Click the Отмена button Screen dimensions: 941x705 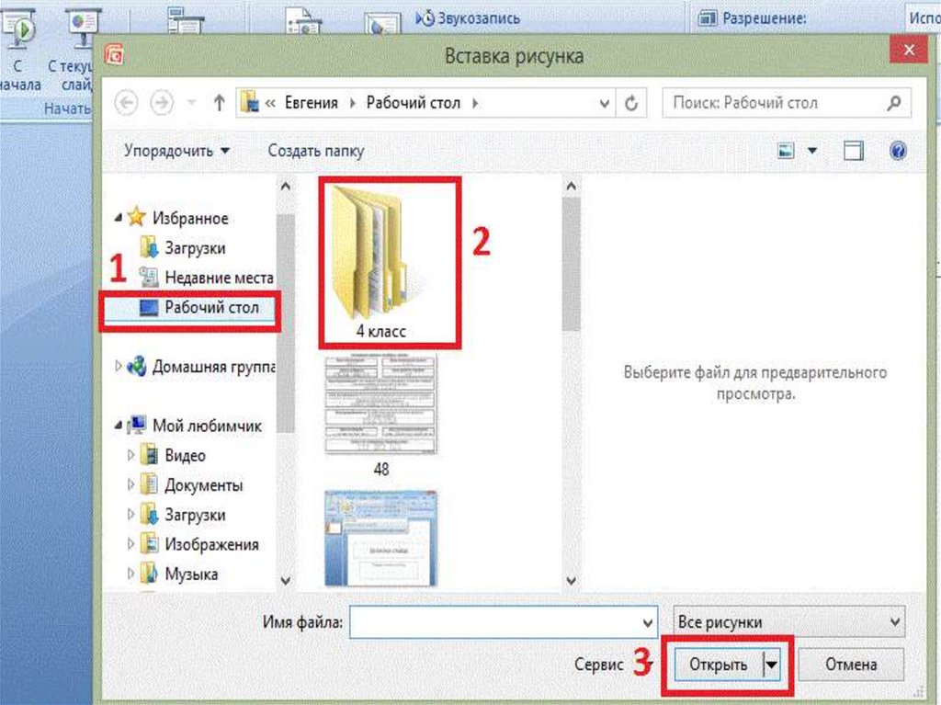click(851, 665)
